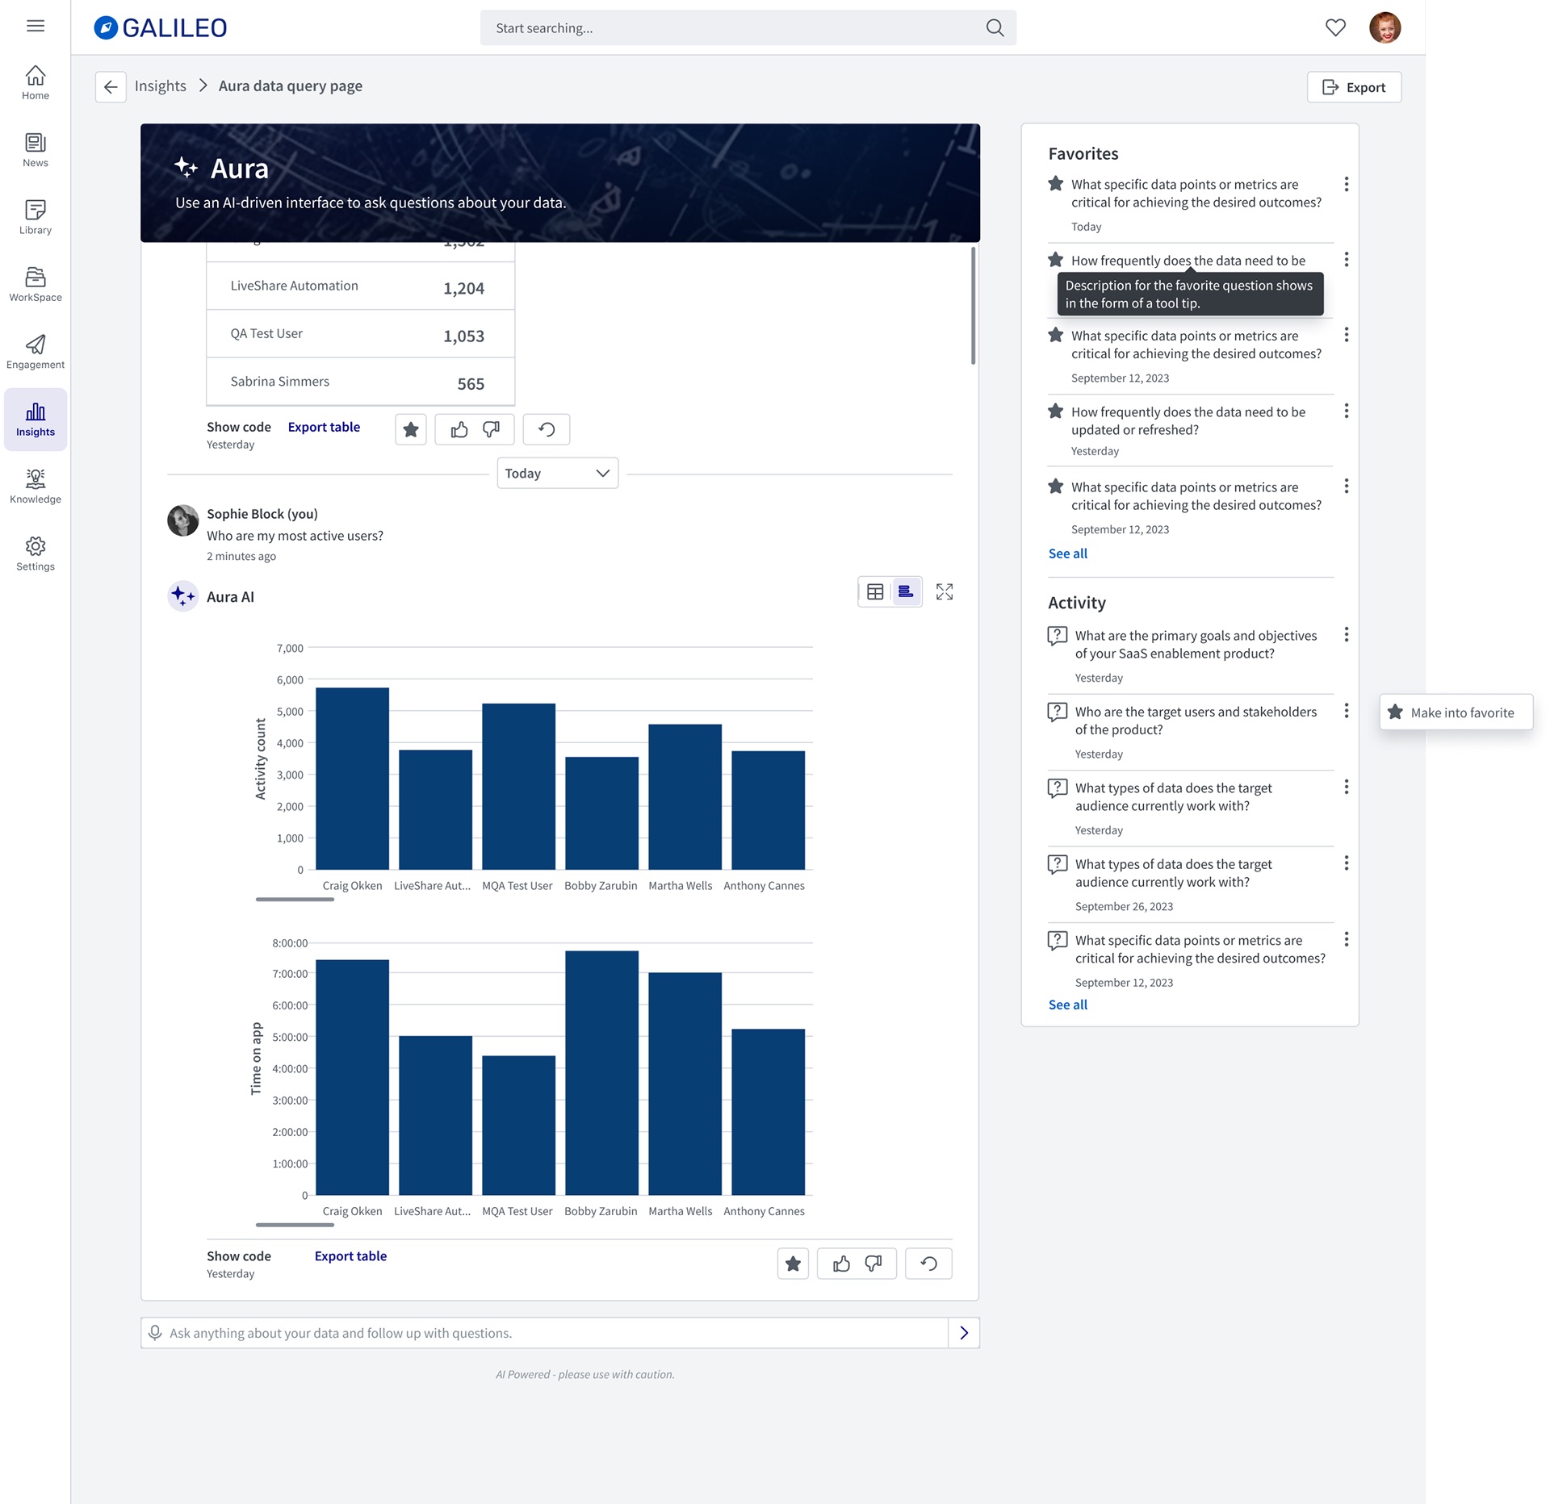Open the user profile avatar

click(1385, 27)
